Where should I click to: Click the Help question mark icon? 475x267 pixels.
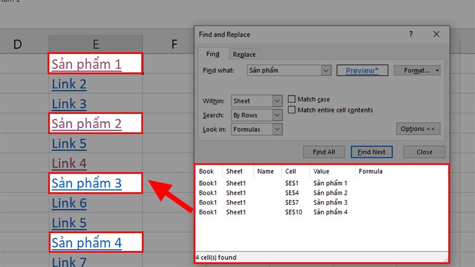pos(410,34)
